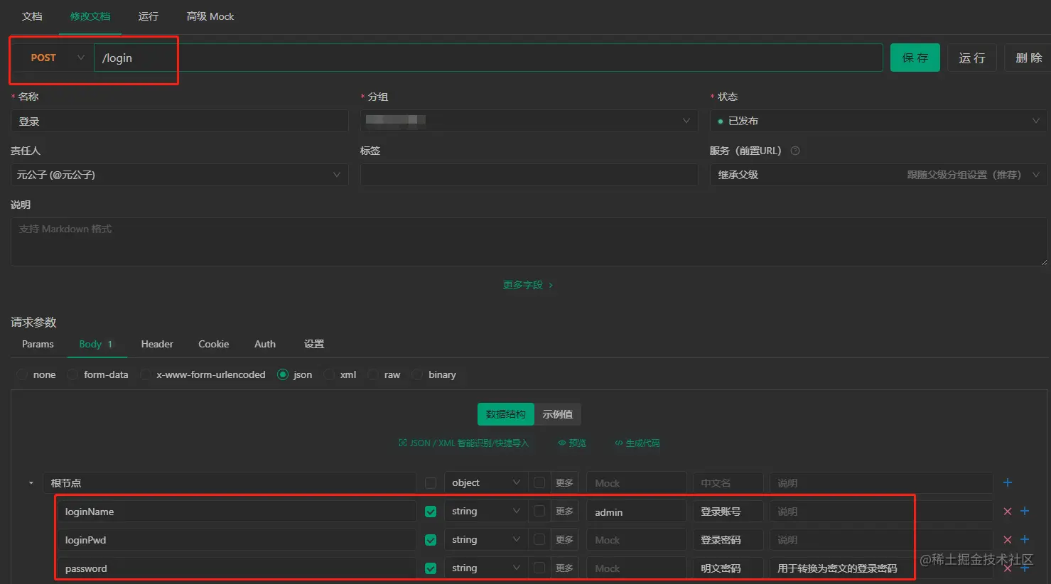
Task: Click the /login path input field
Action: coord(284,58)
